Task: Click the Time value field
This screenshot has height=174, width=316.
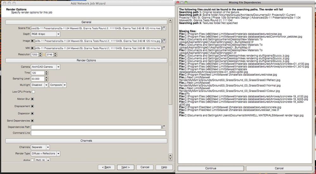Action: point(38,73)
